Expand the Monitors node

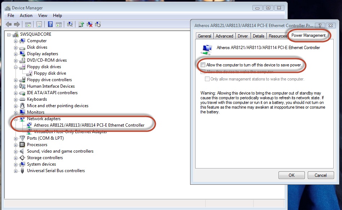[16, 113]
